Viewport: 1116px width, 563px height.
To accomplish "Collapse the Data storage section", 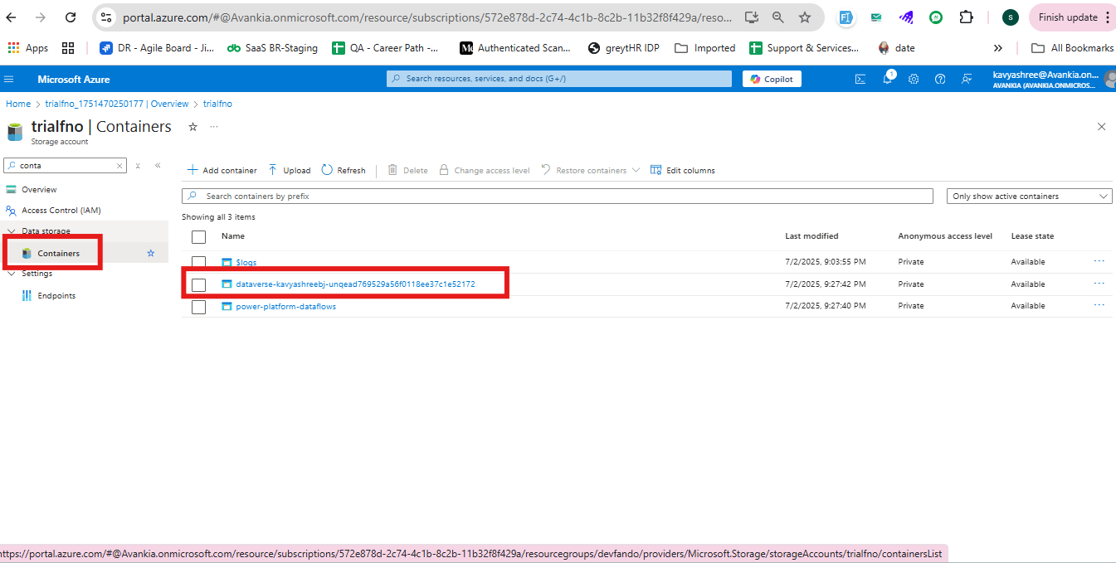I will click(12, 231).
